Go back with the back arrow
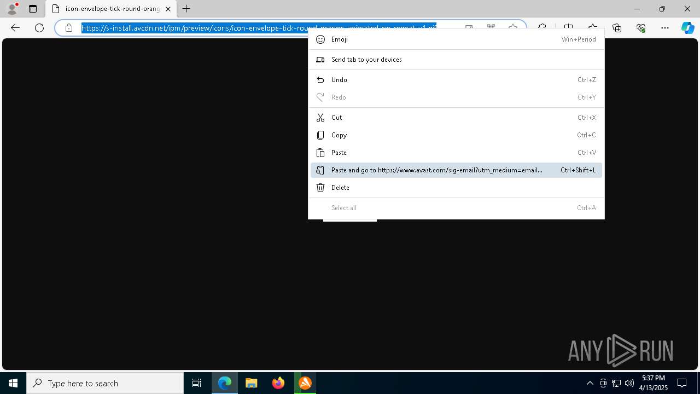 [x=15, y=27]
